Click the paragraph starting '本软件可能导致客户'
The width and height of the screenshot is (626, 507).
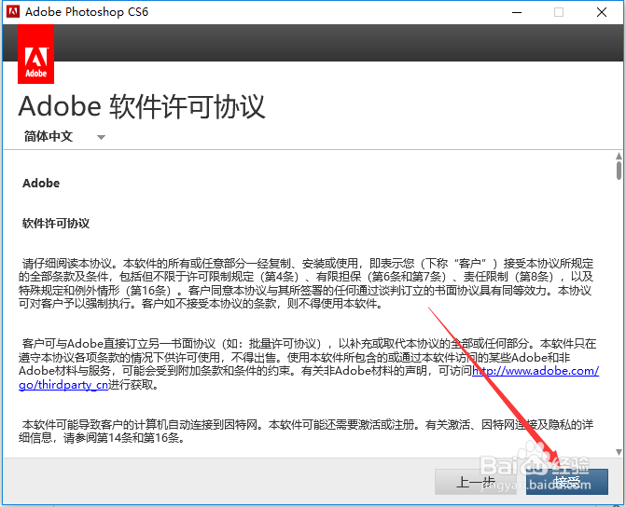pyautogui.click(x=306, y=432)
